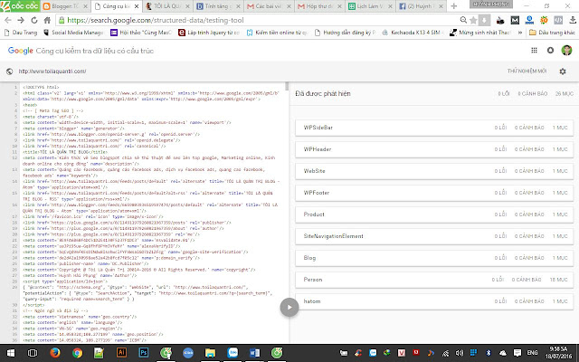Click the code brackets extension icon
The width and height of the screenshot is (579, 362).
point(559,20)
